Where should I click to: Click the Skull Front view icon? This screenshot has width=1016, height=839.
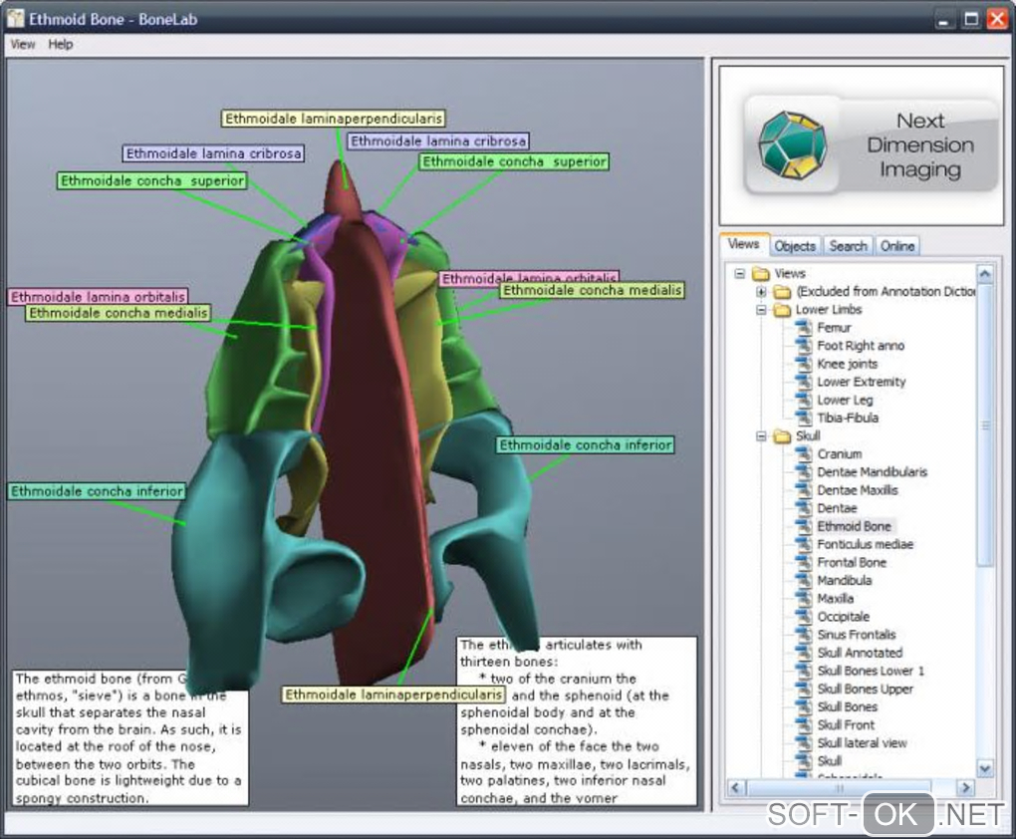tap(804, 725)
